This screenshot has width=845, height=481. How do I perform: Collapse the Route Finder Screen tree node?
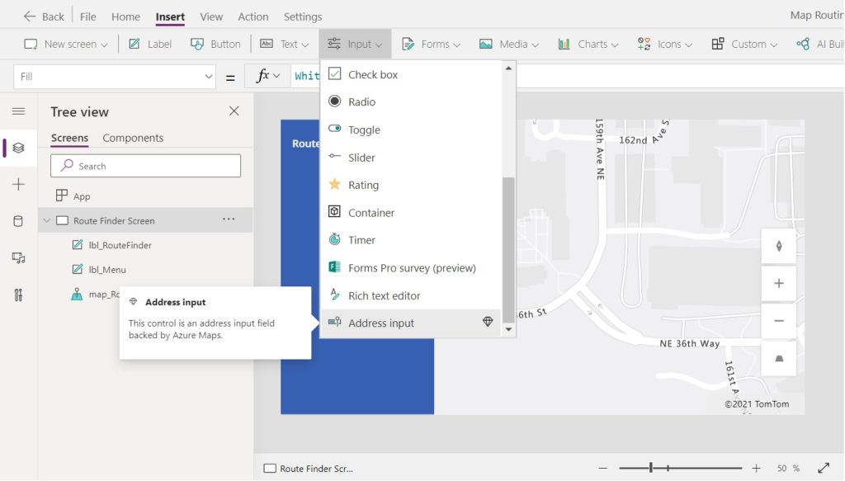click(47, 220)
